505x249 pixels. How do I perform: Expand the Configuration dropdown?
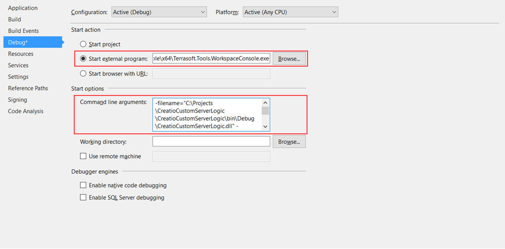159,12
